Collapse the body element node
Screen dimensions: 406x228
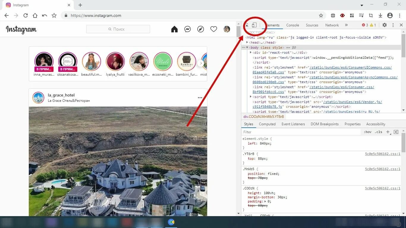247,47
